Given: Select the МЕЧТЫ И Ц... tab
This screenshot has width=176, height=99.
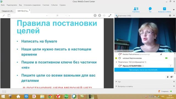Looking at the screenshot, I should pyautogui.click(x=23, y=11).
